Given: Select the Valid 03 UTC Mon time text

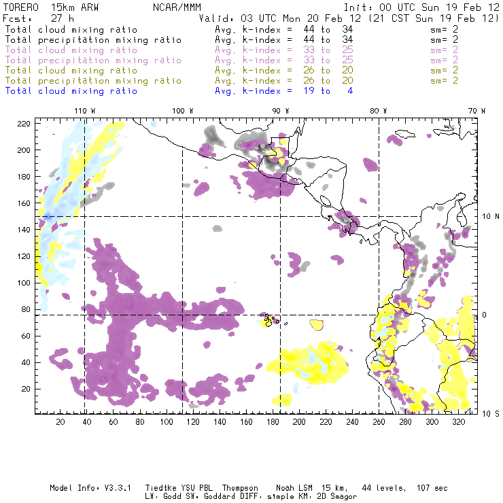Looking at the screenshot, I should tap(268, 19).
